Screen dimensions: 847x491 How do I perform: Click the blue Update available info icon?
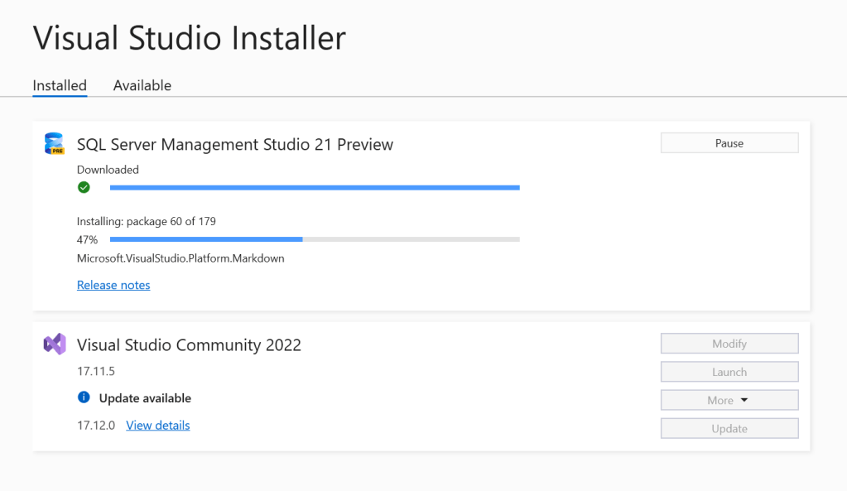point(84,398)
